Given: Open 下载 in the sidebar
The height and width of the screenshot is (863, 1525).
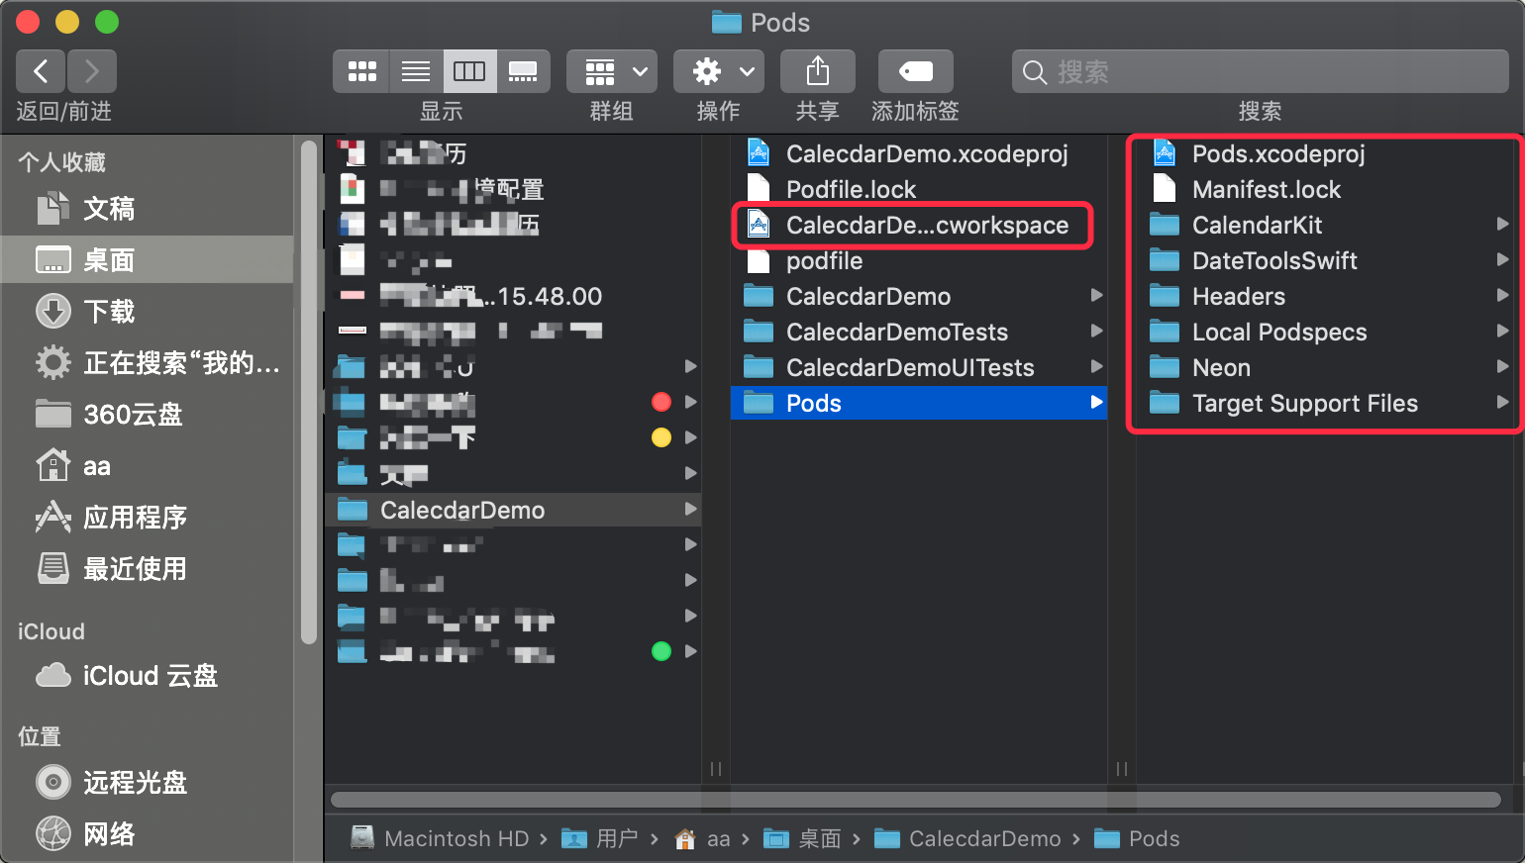Looking at the screenshot, I should pos(149,312).
